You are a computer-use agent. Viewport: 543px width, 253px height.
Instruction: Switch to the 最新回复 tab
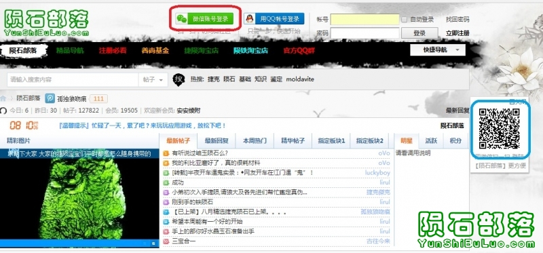(x=217, y=141)
